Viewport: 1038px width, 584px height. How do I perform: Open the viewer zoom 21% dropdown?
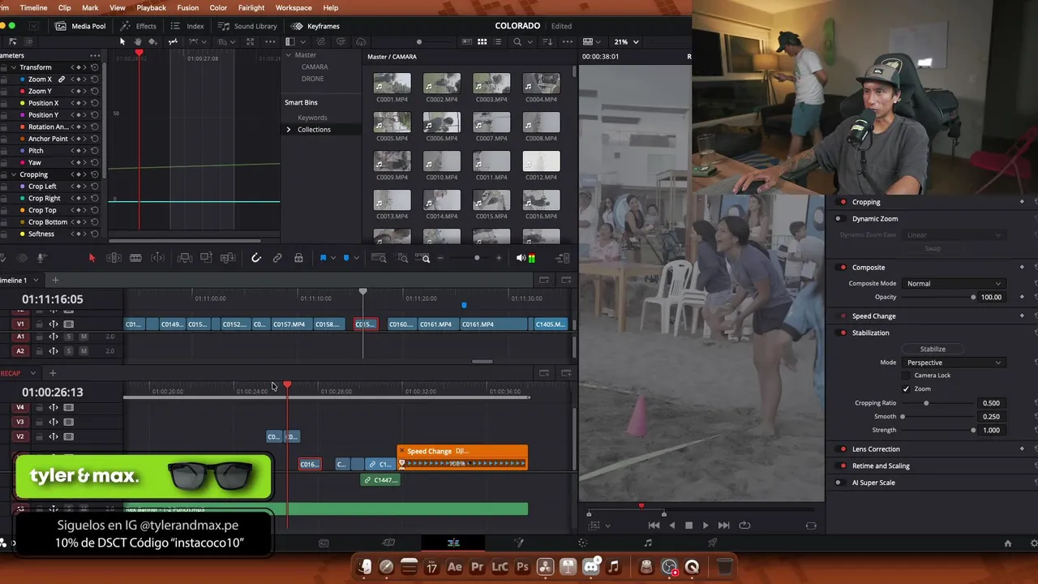pos(626,41)
